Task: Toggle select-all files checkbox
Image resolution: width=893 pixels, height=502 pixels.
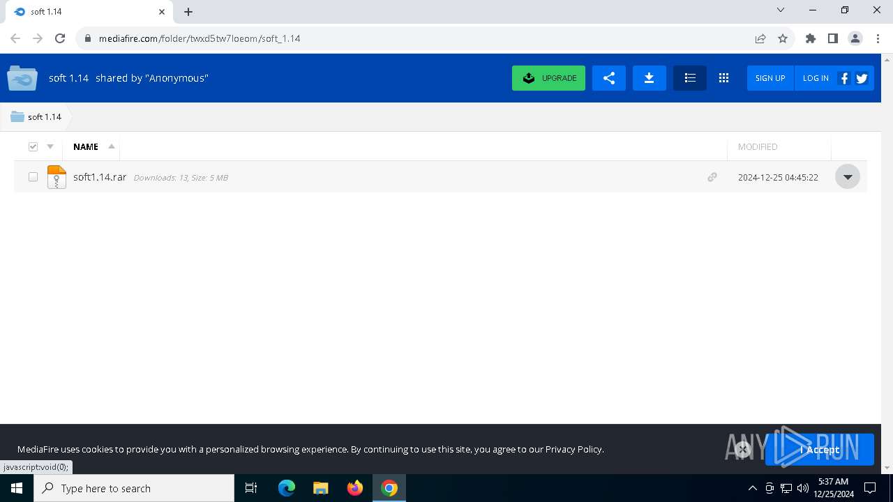Action: (33, 146)
